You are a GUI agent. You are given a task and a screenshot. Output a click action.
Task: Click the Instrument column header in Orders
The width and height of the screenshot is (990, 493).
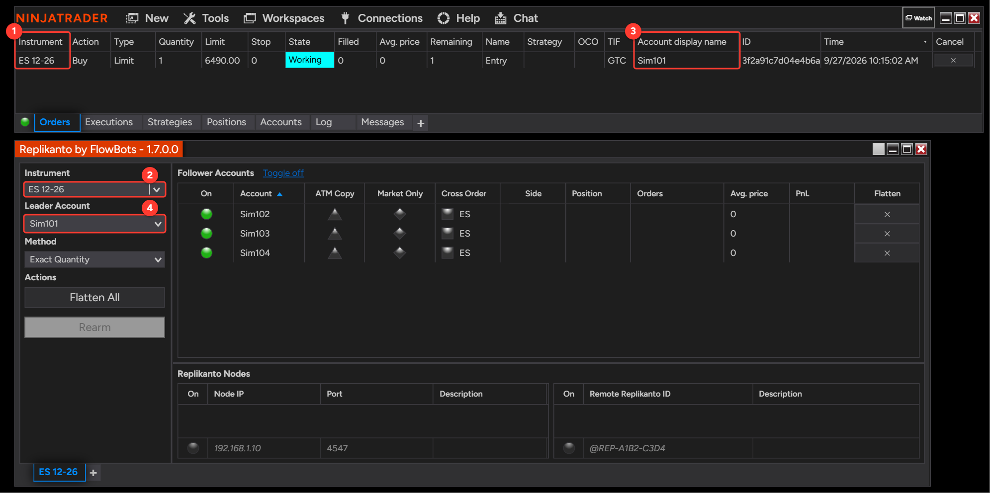coord(42,42)
